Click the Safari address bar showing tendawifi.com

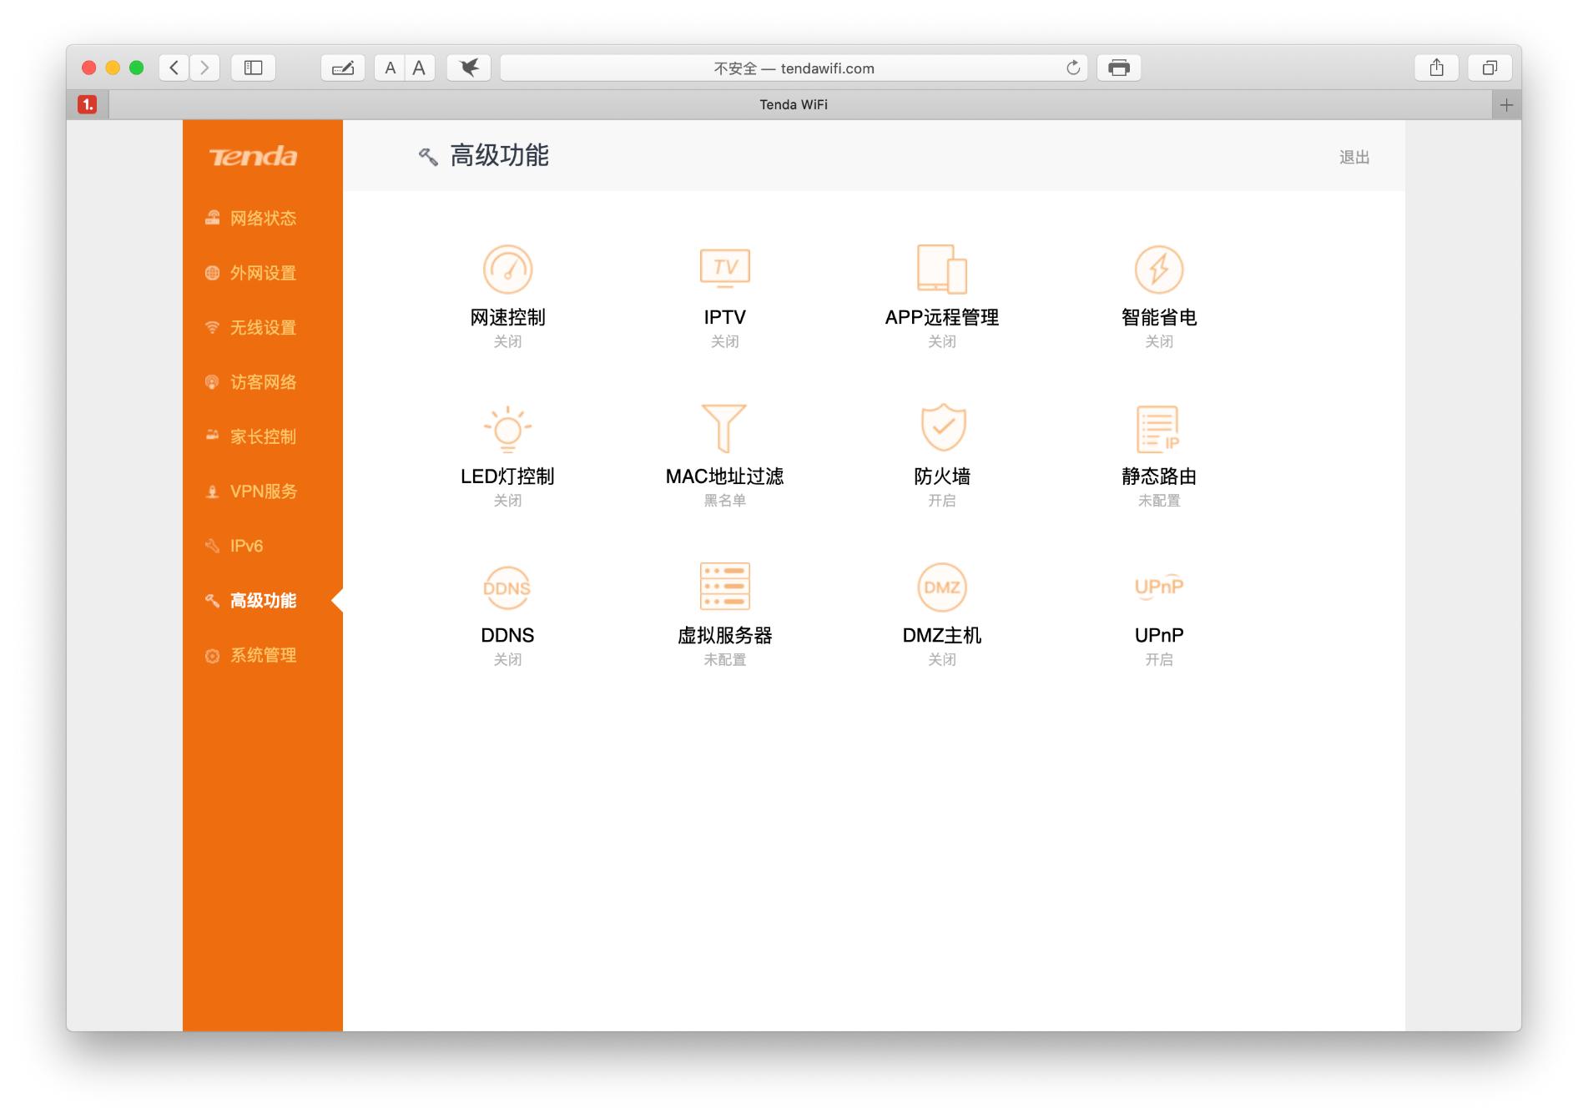coord(793,68)
